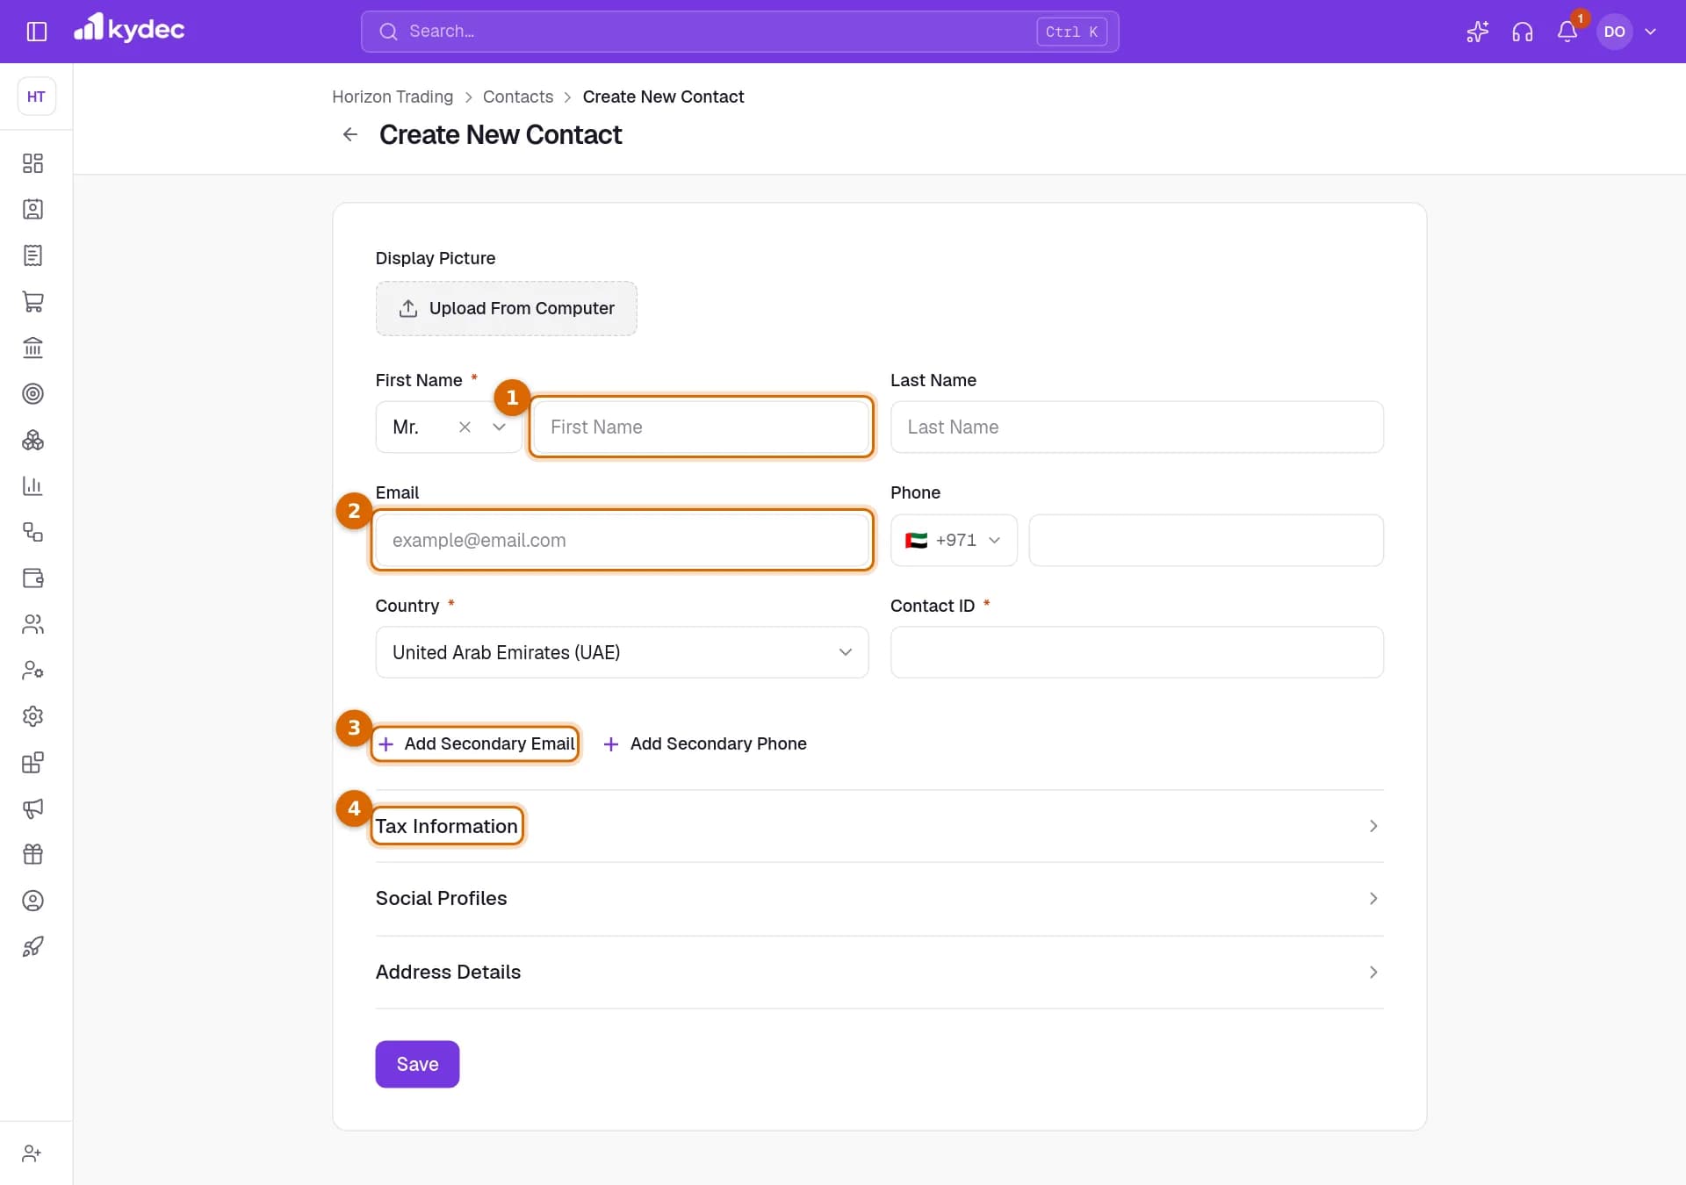Focus the Contact ID input field
Screen dimensions: 1686x1185
click(1137, 652)
